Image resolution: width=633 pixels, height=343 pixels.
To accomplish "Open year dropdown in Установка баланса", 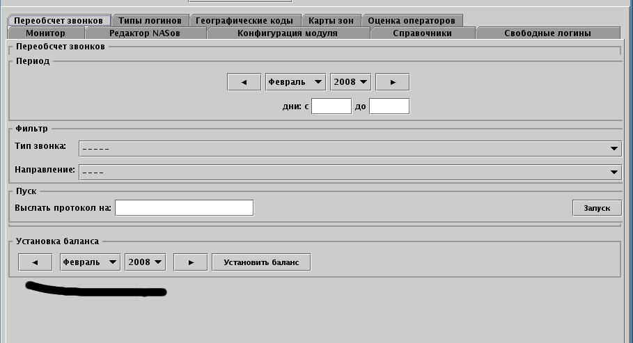I will 145,262.
